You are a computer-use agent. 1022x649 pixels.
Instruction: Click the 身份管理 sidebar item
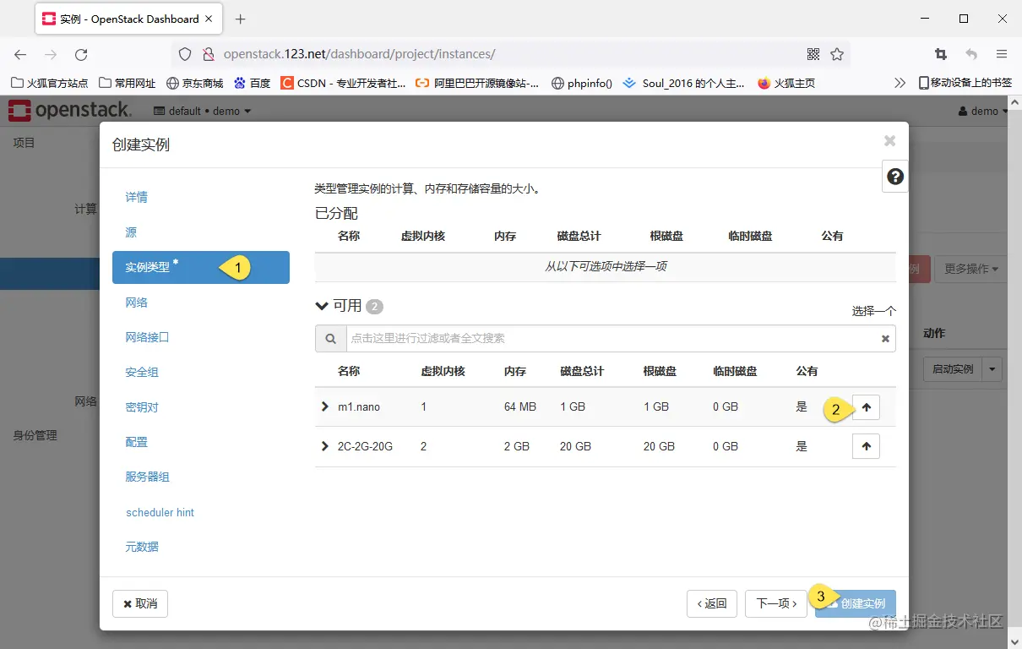(x=35, y=435)
